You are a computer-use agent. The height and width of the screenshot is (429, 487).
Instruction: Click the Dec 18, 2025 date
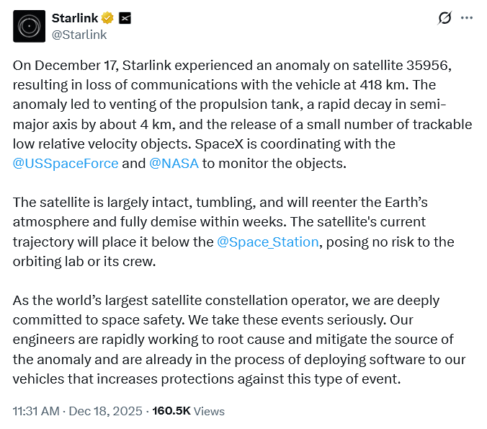pos(109,411)
